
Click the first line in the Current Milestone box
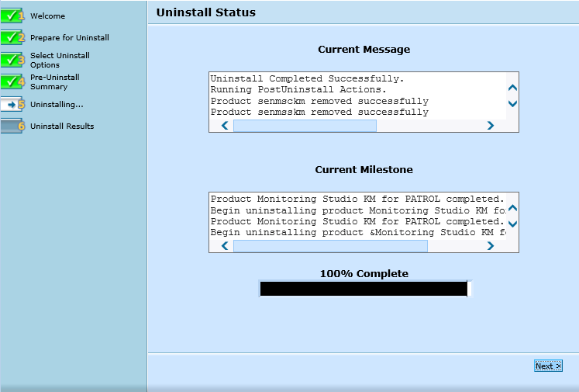[x=357, y=199]
